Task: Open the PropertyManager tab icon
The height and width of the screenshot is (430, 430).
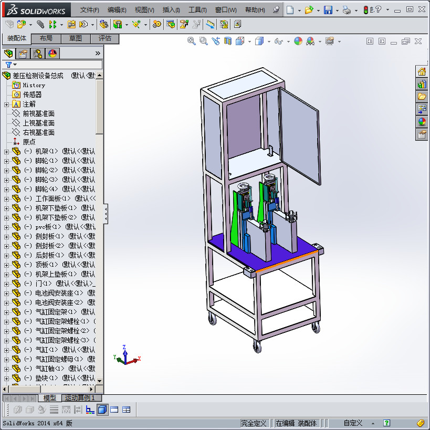Action: 23,54
